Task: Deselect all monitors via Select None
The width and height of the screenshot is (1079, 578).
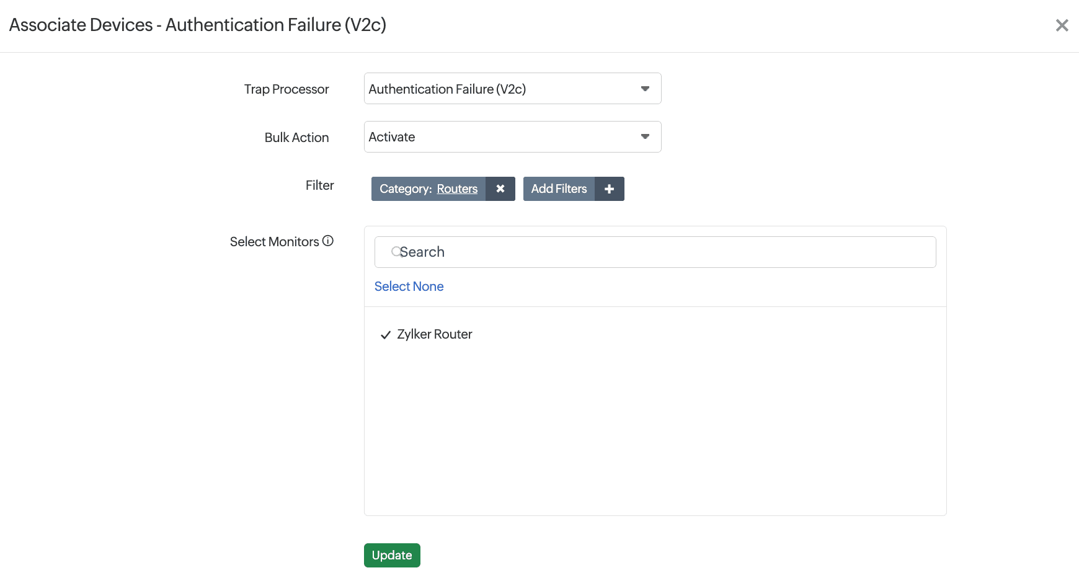Action: click(x=409, y=287)
